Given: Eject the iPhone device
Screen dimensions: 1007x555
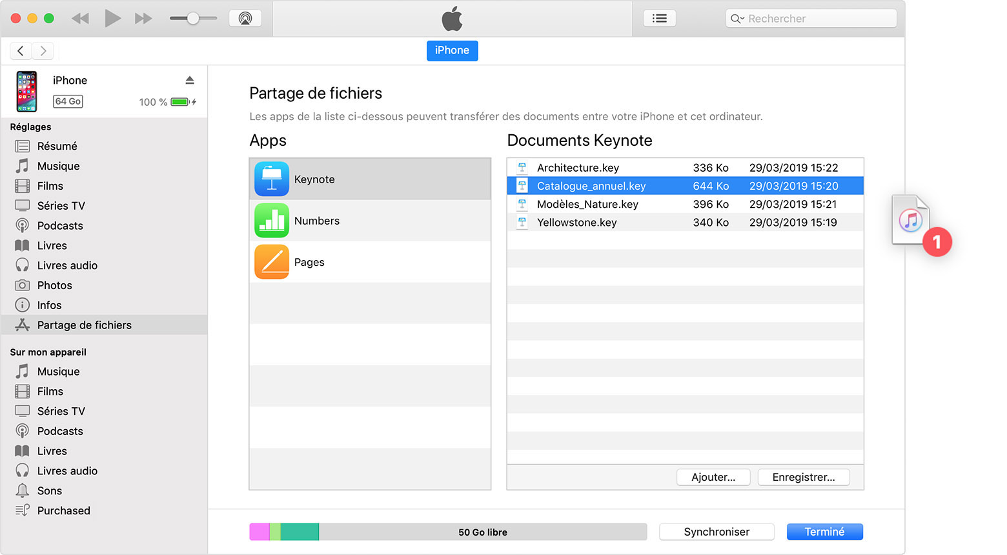Looking at the screenshot, I should (190, 80).
